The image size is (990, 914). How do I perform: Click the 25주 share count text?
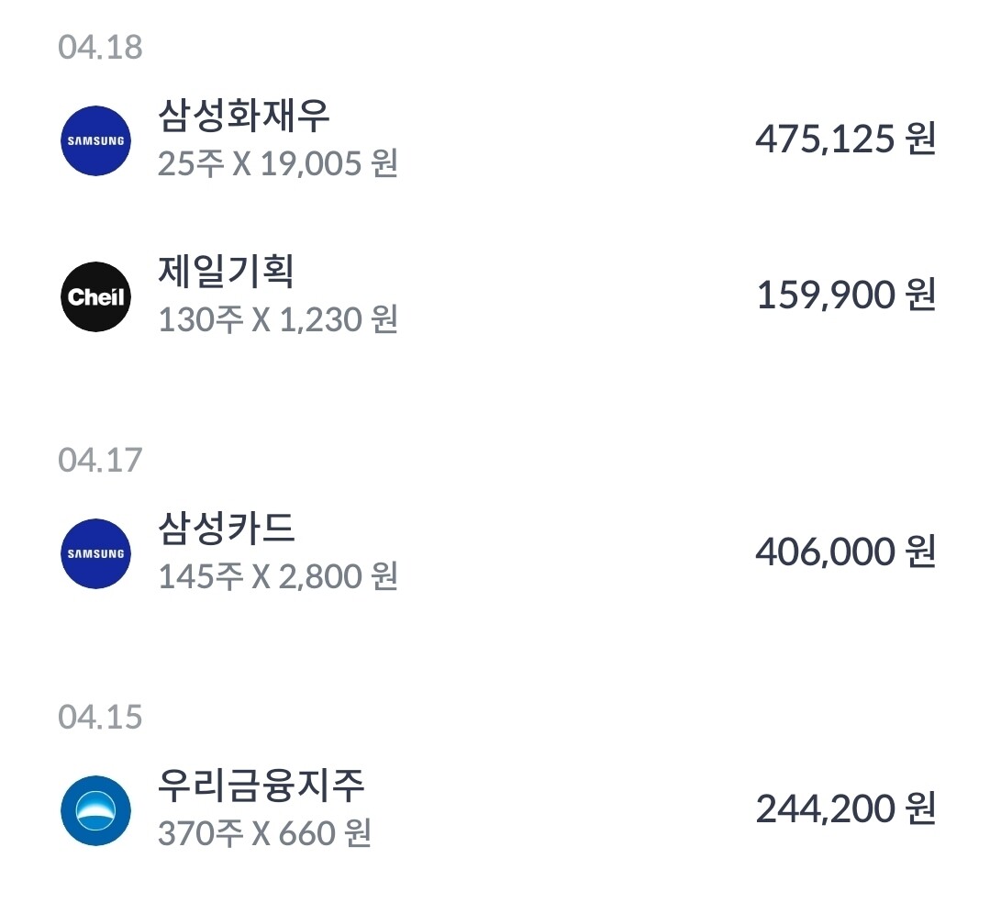tap(188, 164)
